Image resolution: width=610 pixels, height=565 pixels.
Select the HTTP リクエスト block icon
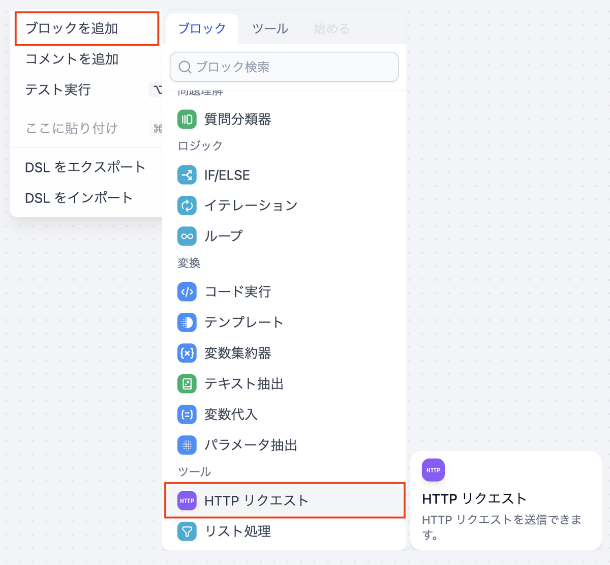(187, 500)
